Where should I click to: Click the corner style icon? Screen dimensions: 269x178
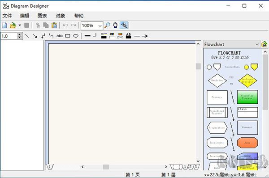pos(95,35)
